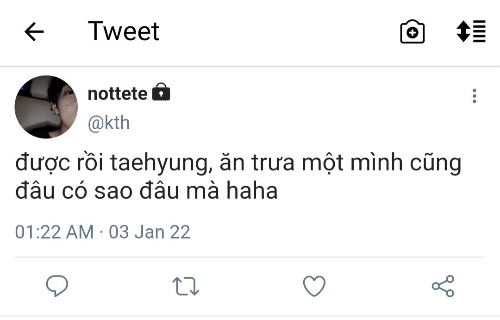Like the tweet with the heart icon

coord(314,286)
